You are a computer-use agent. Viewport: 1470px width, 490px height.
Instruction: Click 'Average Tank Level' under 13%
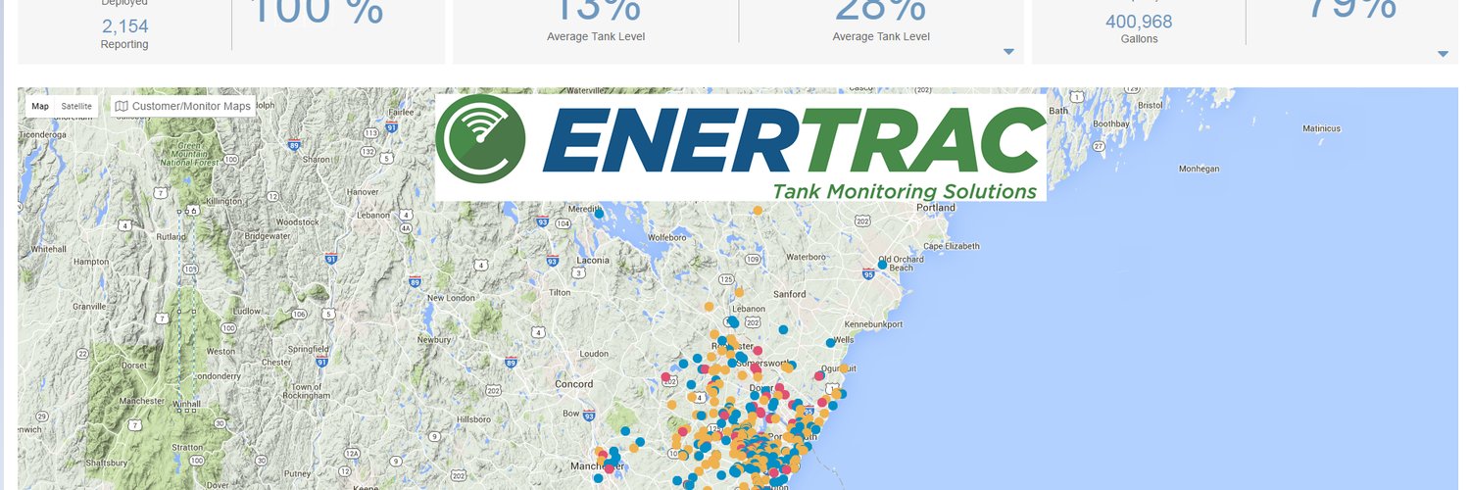point(596,36)
